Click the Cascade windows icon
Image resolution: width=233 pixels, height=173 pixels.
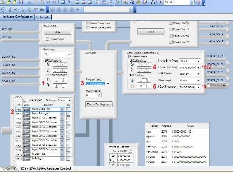tap(98, 2)
